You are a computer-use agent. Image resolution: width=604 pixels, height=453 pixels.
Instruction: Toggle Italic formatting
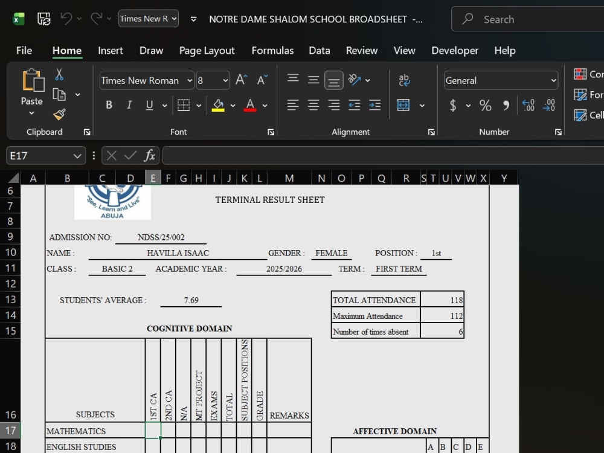[129, 104]
